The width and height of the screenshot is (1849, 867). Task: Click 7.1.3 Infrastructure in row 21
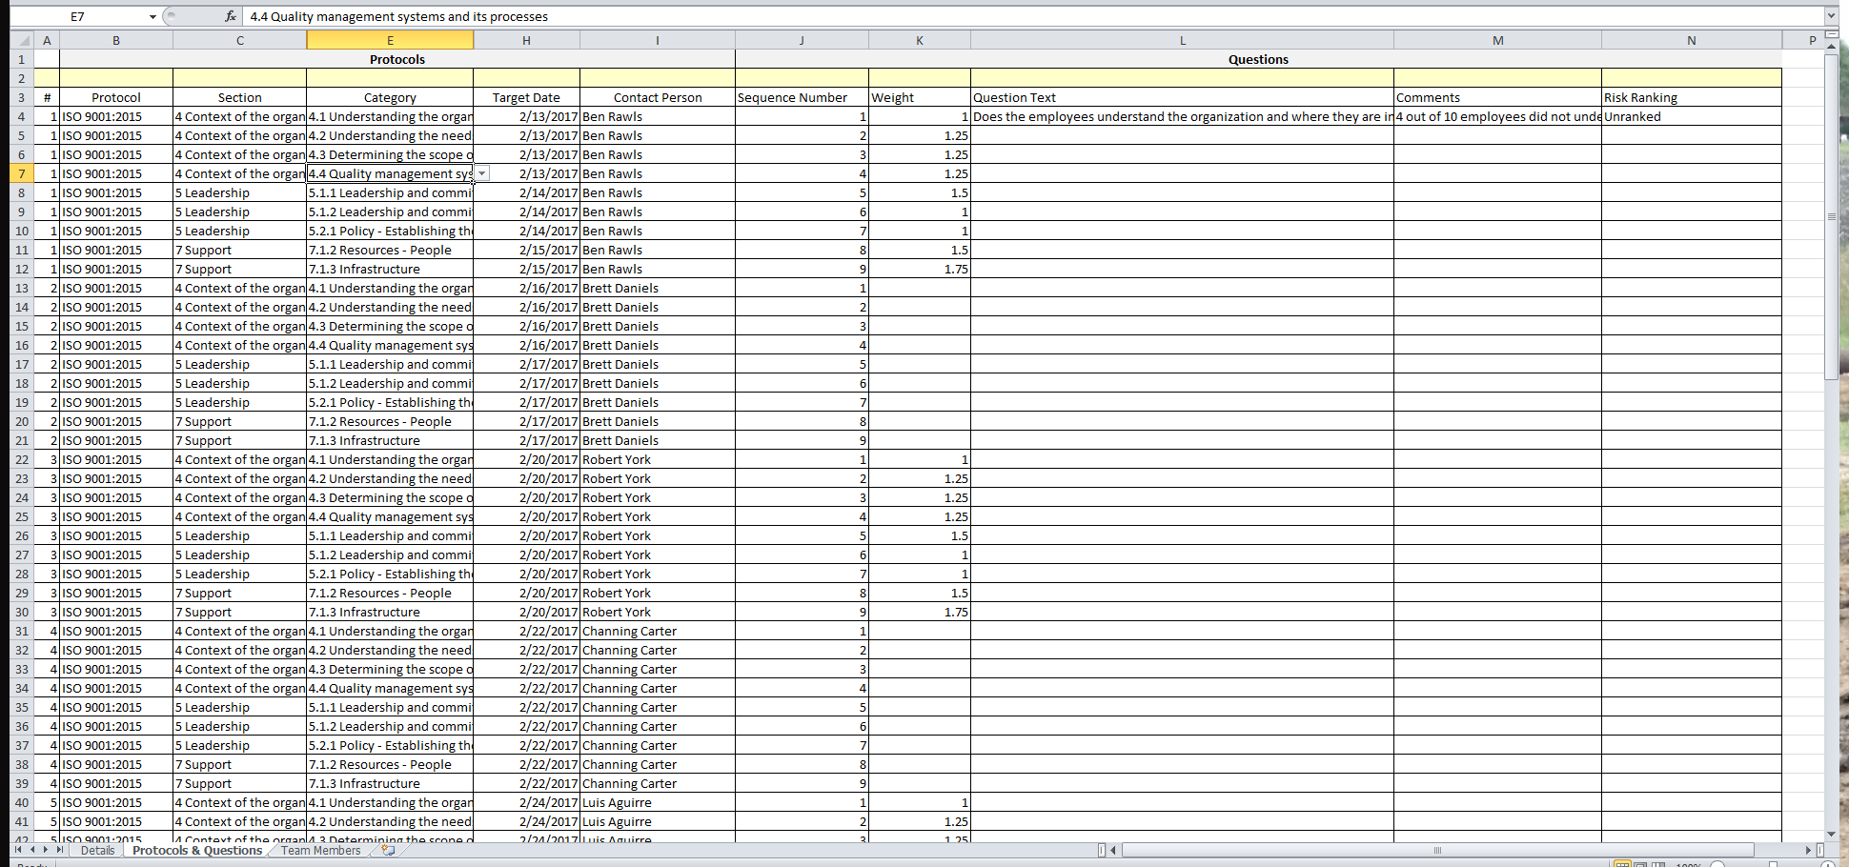tap(390, 440)
